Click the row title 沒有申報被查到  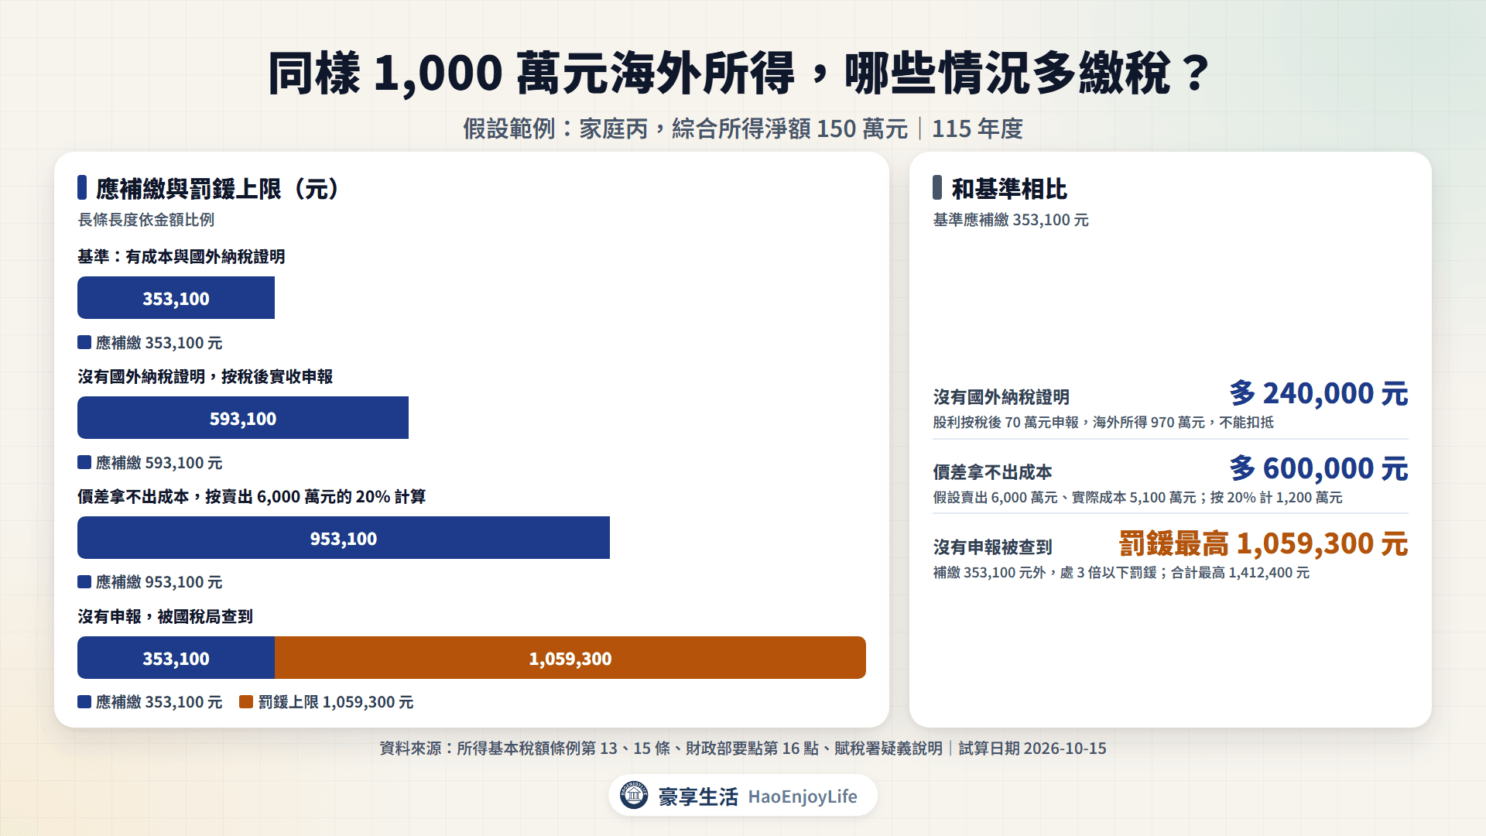(992, 547)
